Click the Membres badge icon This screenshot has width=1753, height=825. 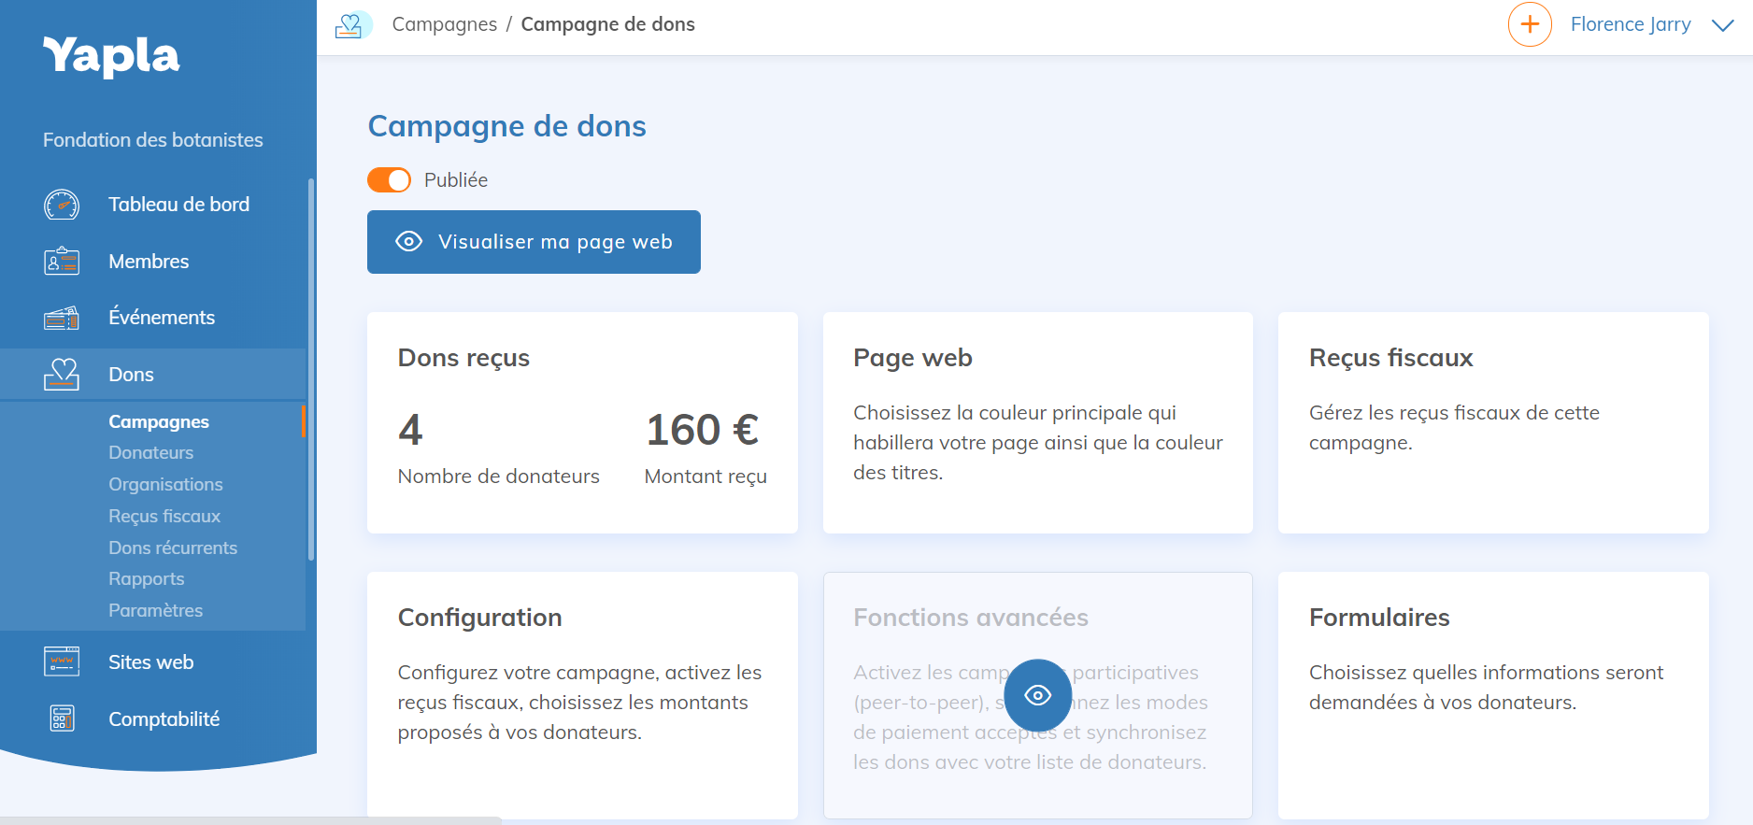click(62, 262)
